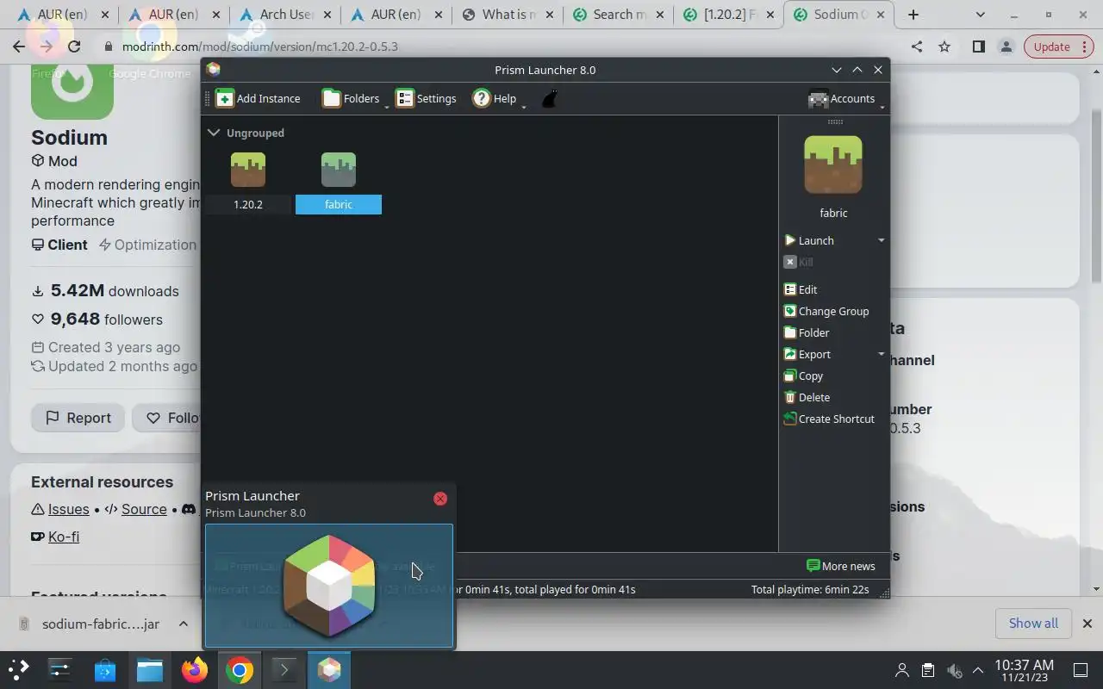Close the Chrome downloads bar
The width and height of the screenshot is (1103, 689).
[x=1087, y=623]
